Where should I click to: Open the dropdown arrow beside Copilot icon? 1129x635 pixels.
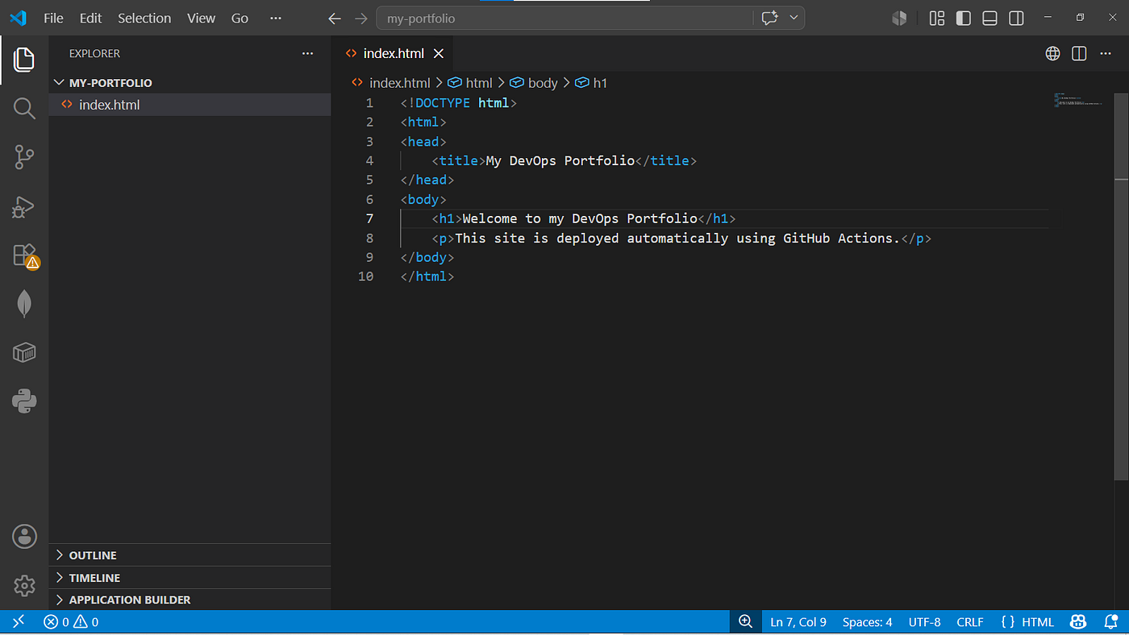(794, 18)
